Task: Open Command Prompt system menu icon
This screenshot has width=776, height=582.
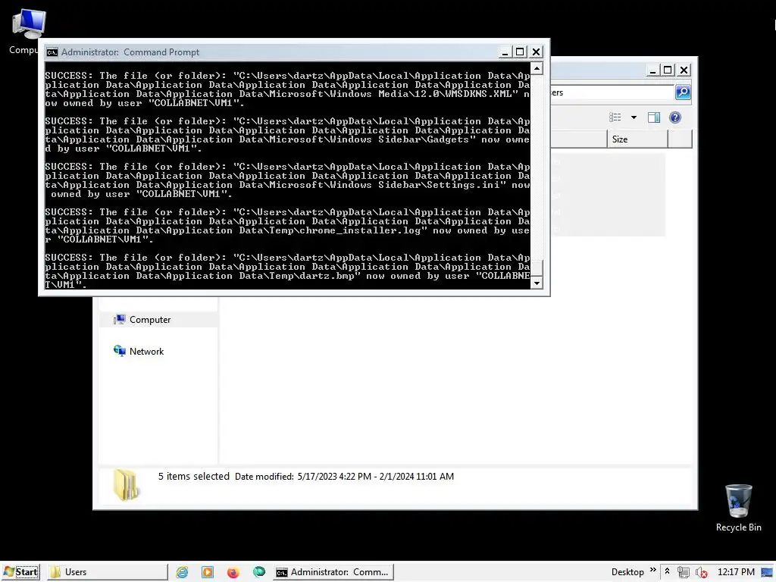Action: pos(52,52)
